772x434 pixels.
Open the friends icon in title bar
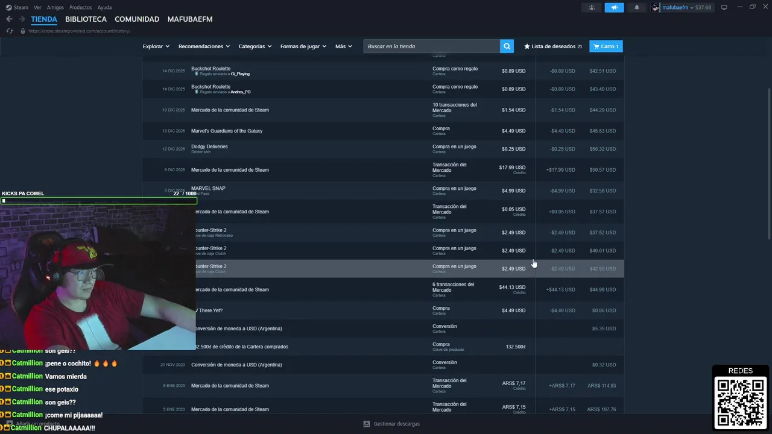[592, 7]
